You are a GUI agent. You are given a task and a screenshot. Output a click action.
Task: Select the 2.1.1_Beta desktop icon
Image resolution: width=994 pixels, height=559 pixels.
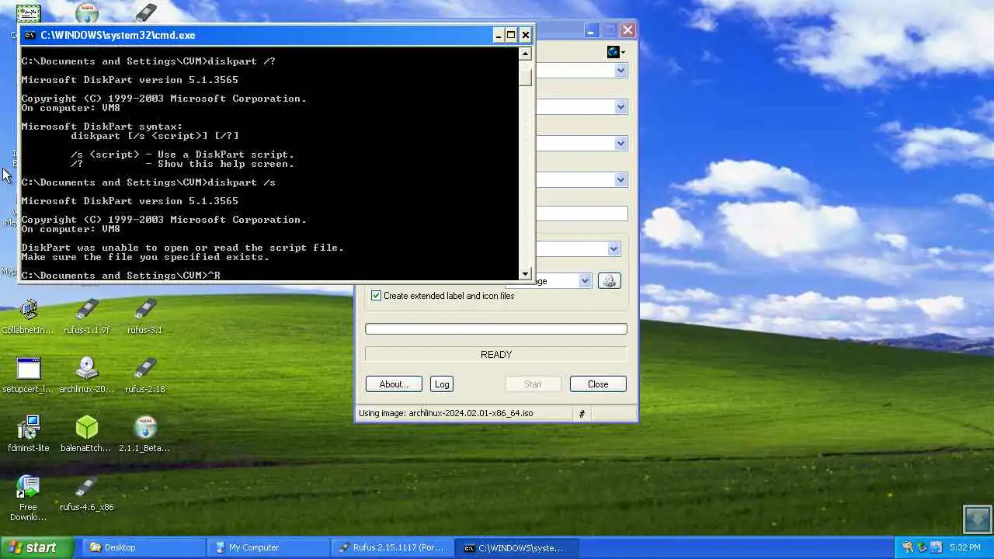145,428
